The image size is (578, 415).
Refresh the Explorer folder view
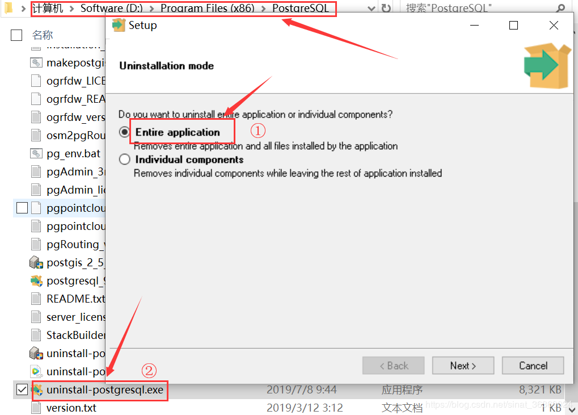click(x=386, y=8)
